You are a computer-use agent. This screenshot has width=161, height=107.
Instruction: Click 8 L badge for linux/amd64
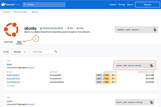coord(113,75)
